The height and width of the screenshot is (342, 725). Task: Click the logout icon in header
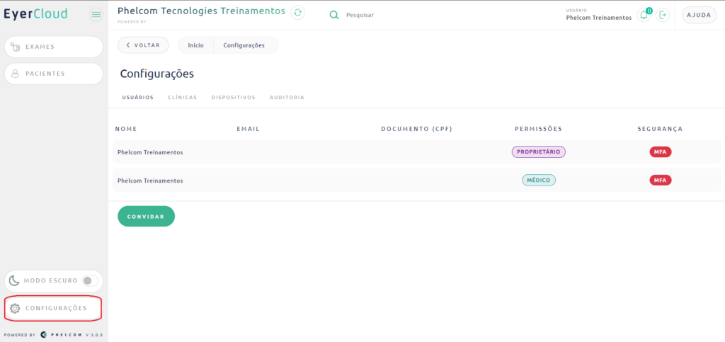663,15
